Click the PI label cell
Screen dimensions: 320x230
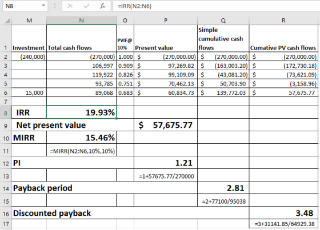73,163
